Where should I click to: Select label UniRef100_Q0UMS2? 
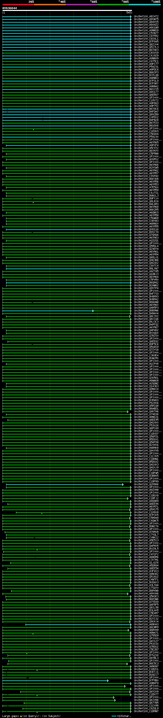[146, 159]
